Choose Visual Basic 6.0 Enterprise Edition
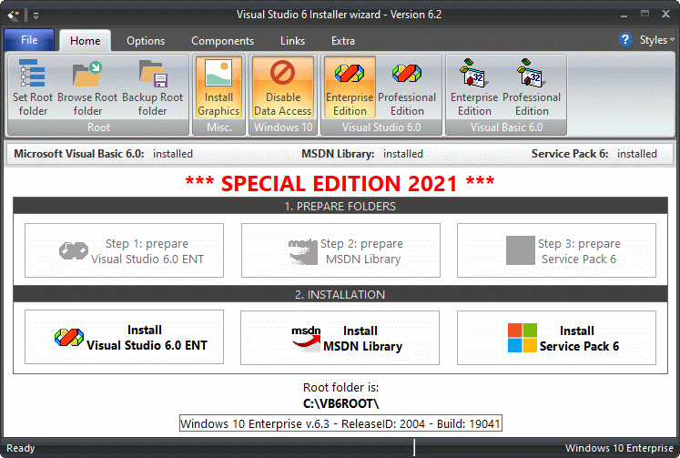Screen dimensions: 680x458 point(474,87)
